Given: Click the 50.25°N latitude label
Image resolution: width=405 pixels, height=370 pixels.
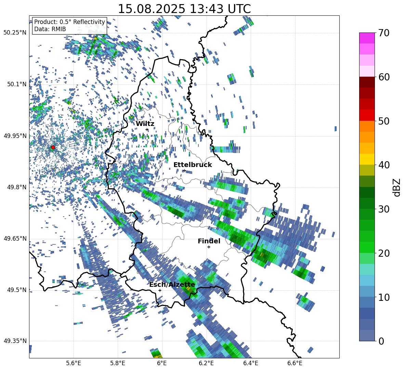Looking at the screenshot, I should pyautogui.click(x=15, y=33).
